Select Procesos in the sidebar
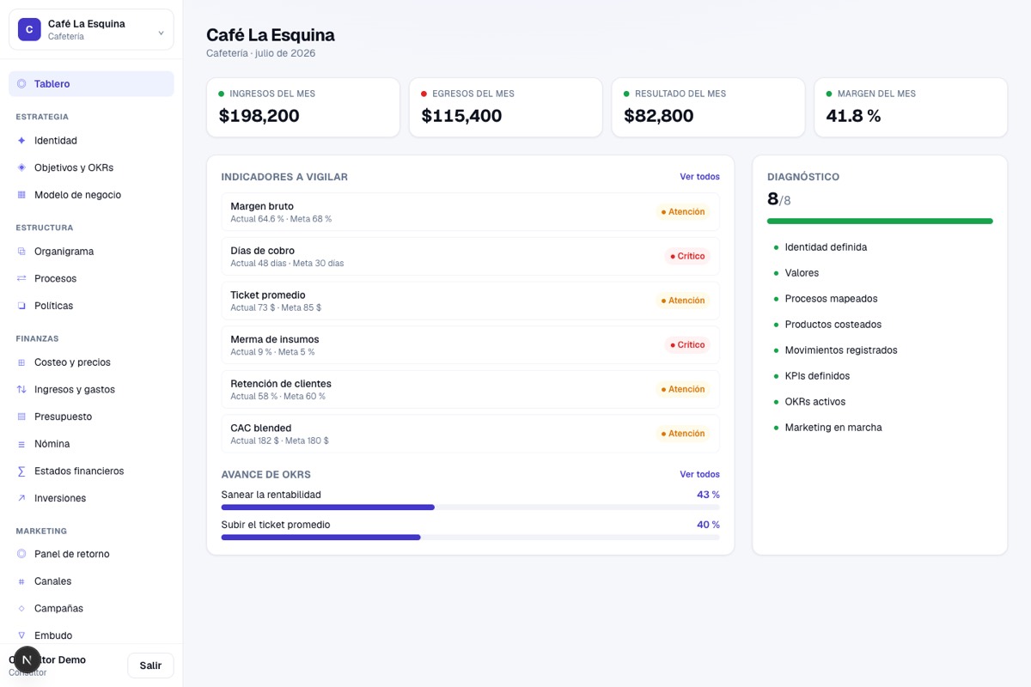 coord(91,278)
